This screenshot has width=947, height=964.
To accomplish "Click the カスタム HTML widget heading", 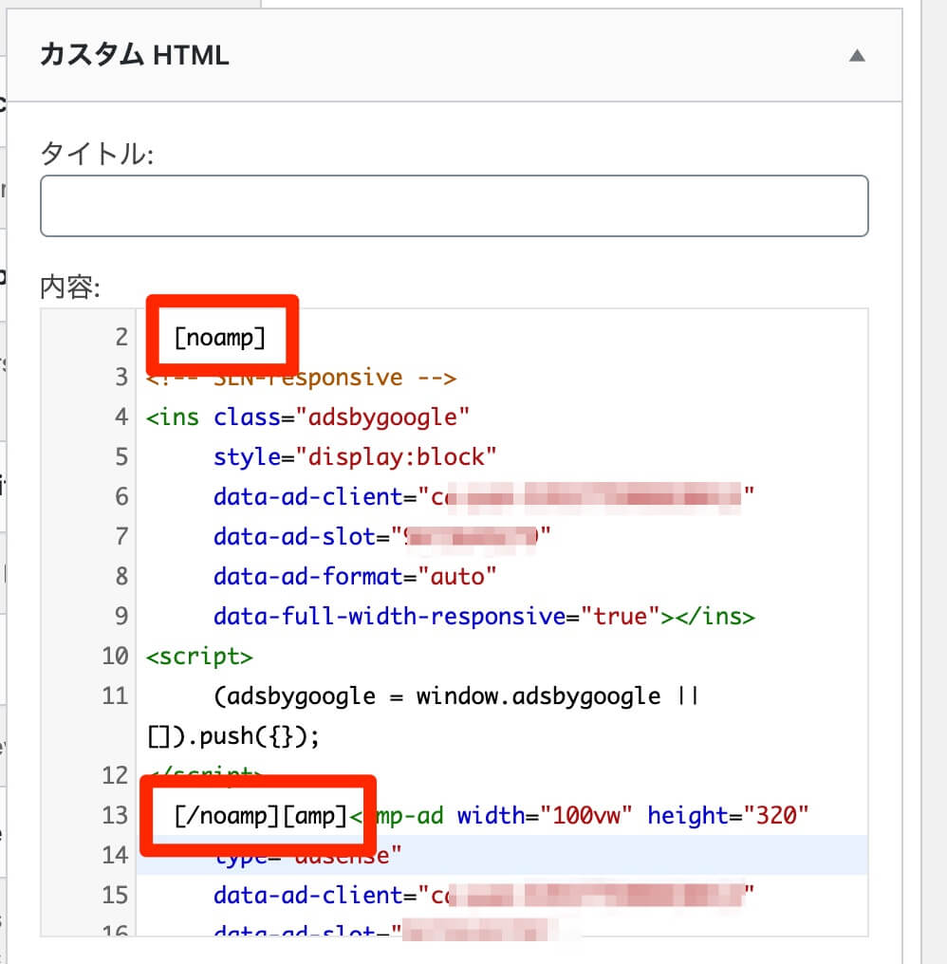I will tap(134, 55).
